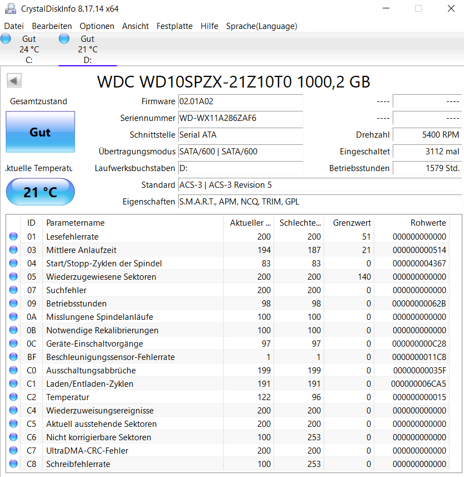Viewport: 464px width, 477px height.
Task: Open the Datei menu
Action: pyautogui.click(x=13, y=26)
